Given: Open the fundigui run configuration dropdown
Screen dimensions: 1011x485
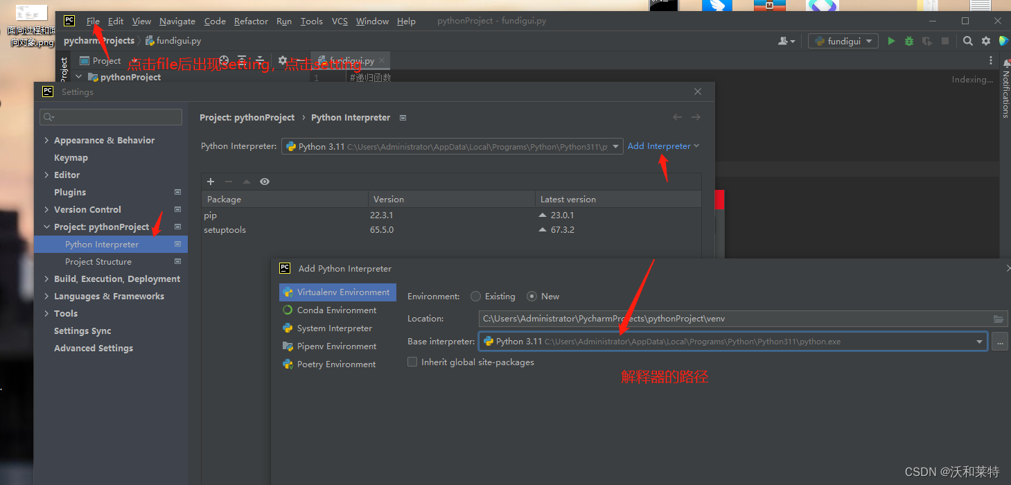Looking at the screenshot, I should click(x=843, y=41).
